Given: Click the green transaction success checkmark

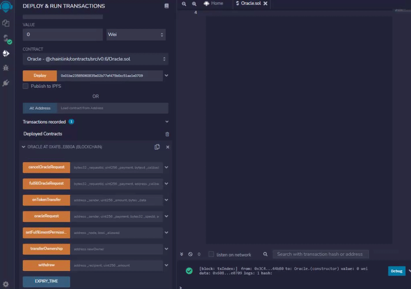Looking at the screenshot, I should pyautogui.click(x=189, y=271).
